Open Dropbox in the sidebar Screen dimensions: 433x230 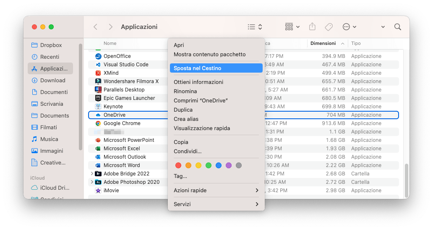(50, 45)
